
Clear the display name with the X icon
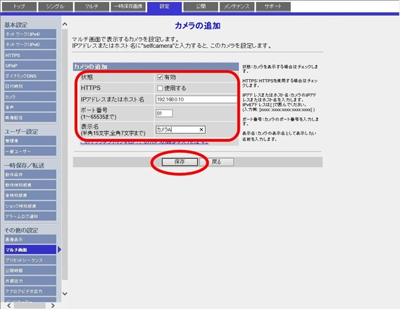[x=201, y=130]
